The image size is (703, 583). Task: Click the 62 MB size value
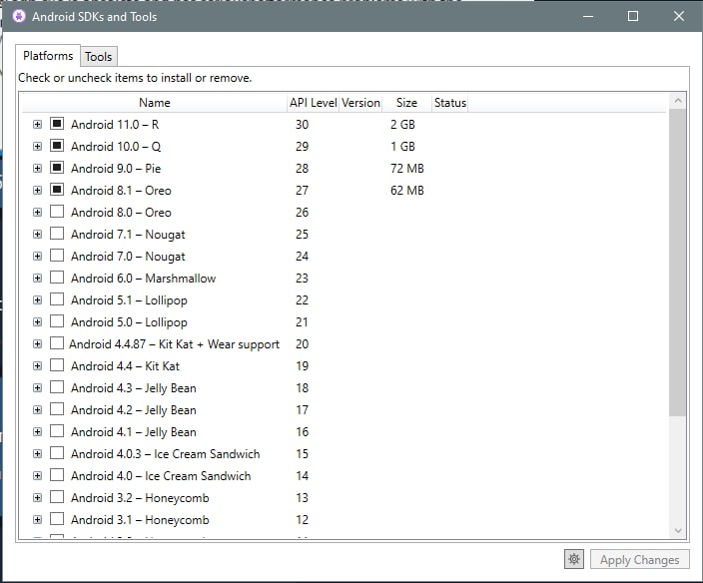pyautogui.click(x=407, y=190)
